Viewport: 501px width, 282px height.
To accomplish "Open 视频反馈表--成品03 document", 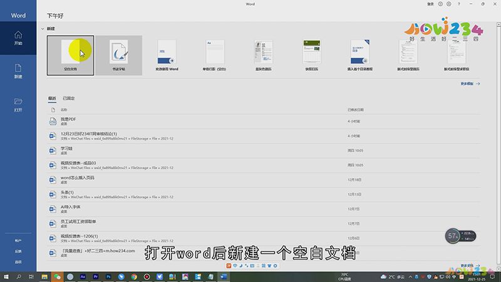I will [264, 165].
